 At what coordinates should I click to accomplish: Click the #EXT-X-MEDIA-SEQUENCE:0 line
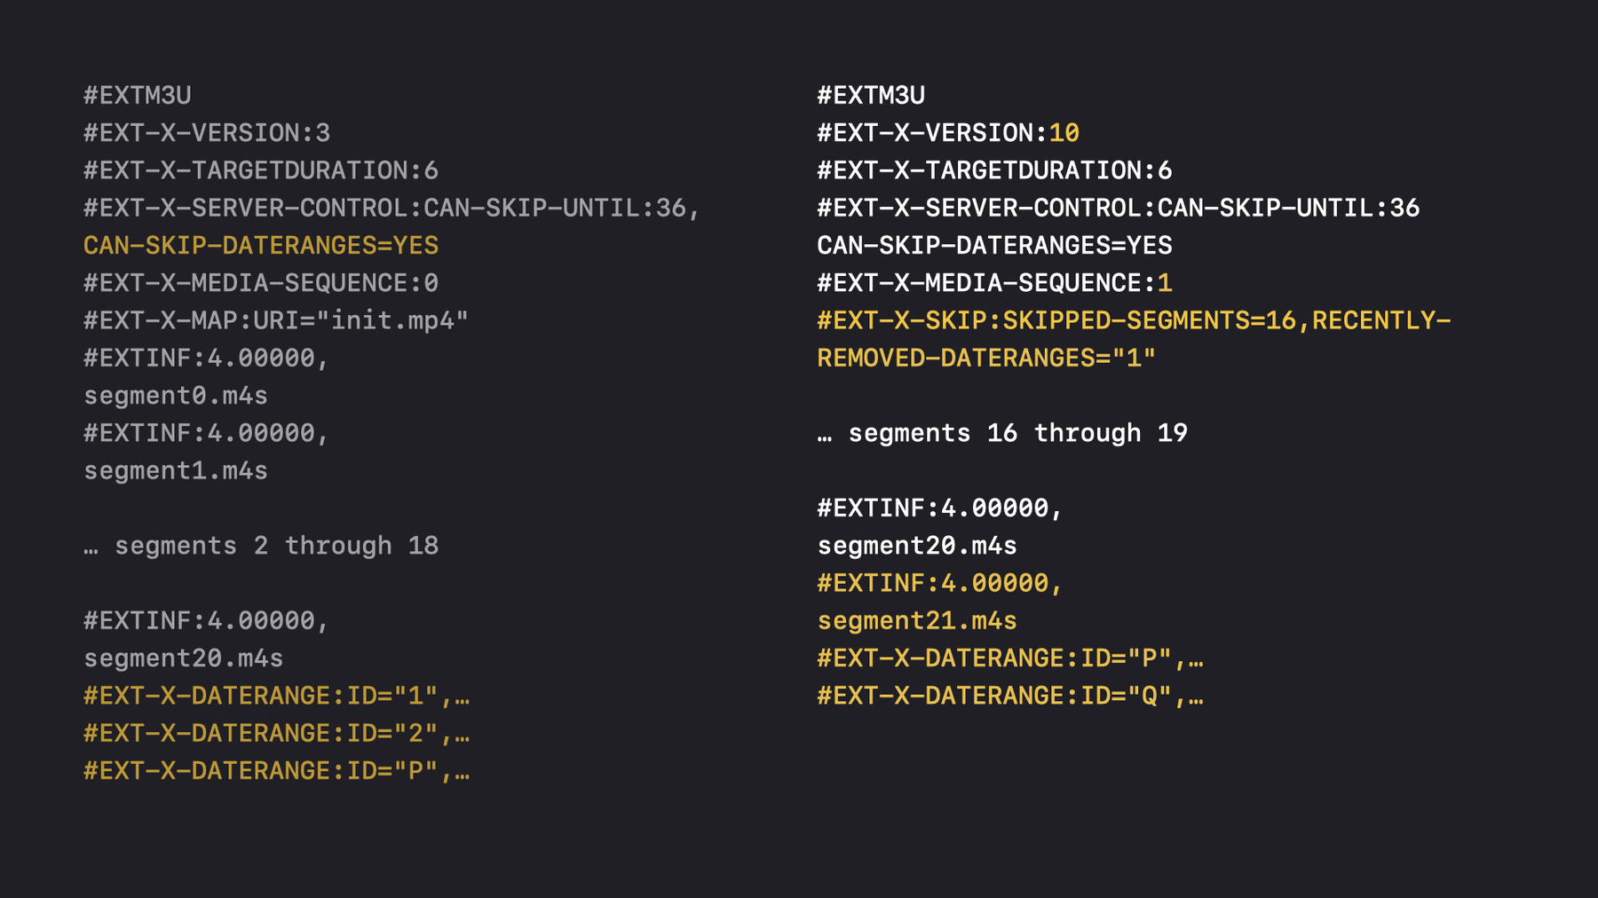tap(261, 283)
